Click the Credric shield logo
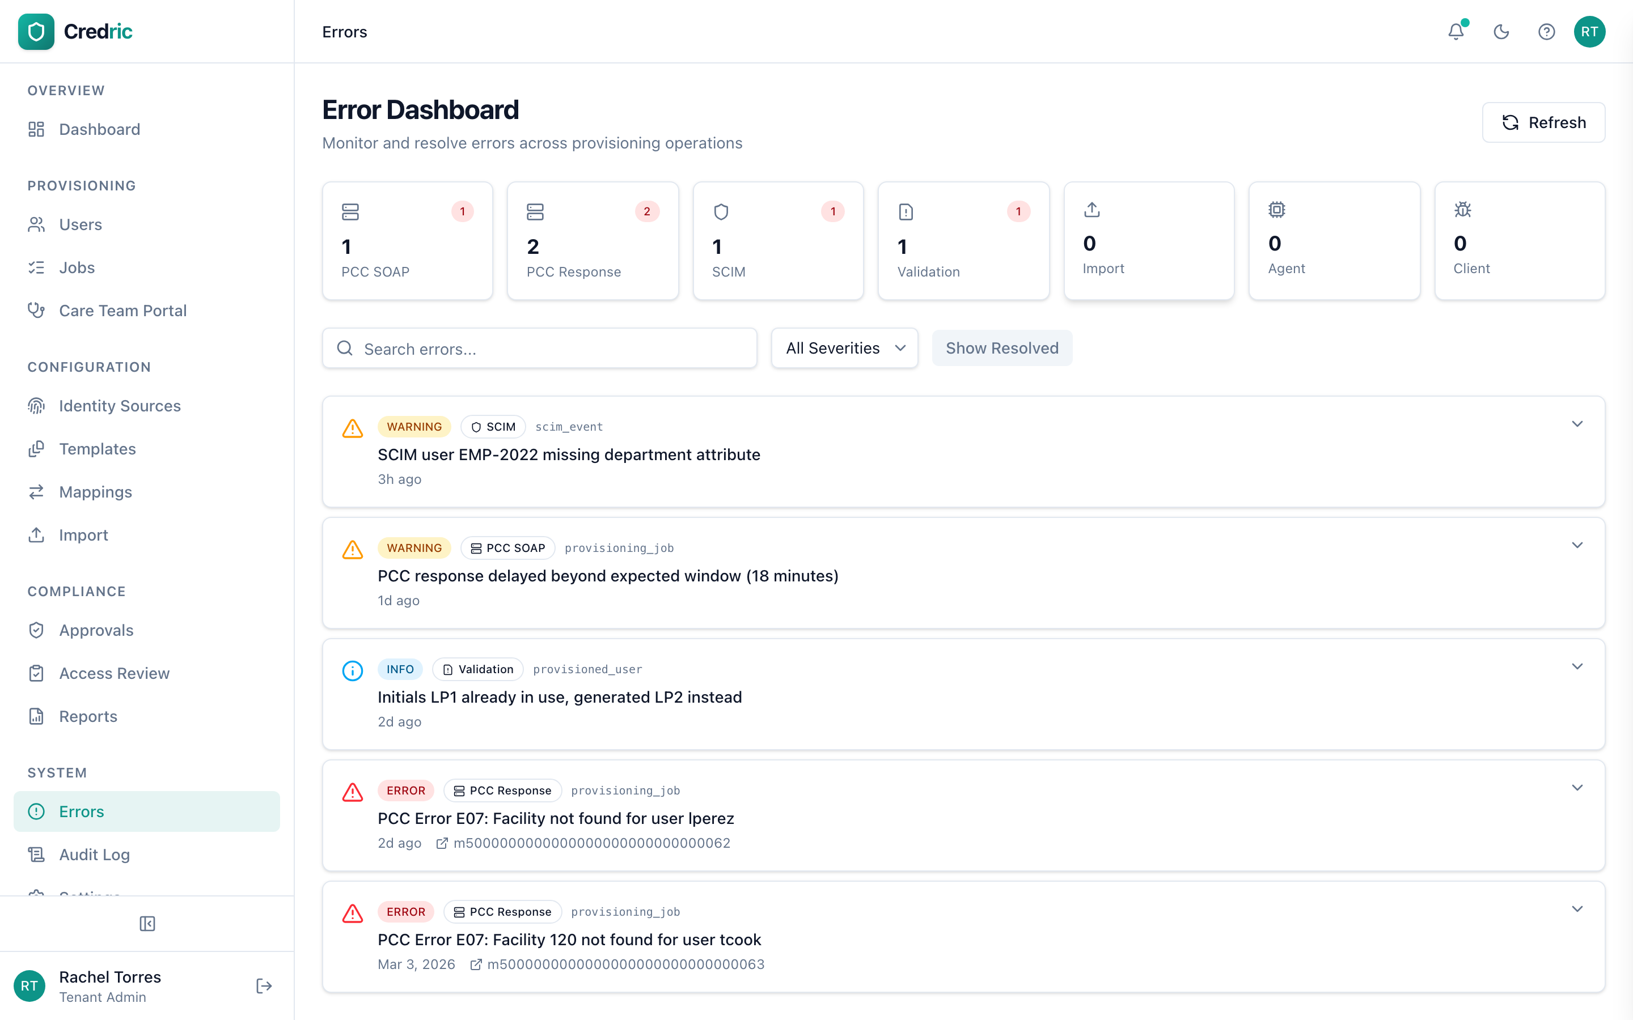Image resolution: width=1633 pixels, height=1020 pixels. (x=36, y=31)
